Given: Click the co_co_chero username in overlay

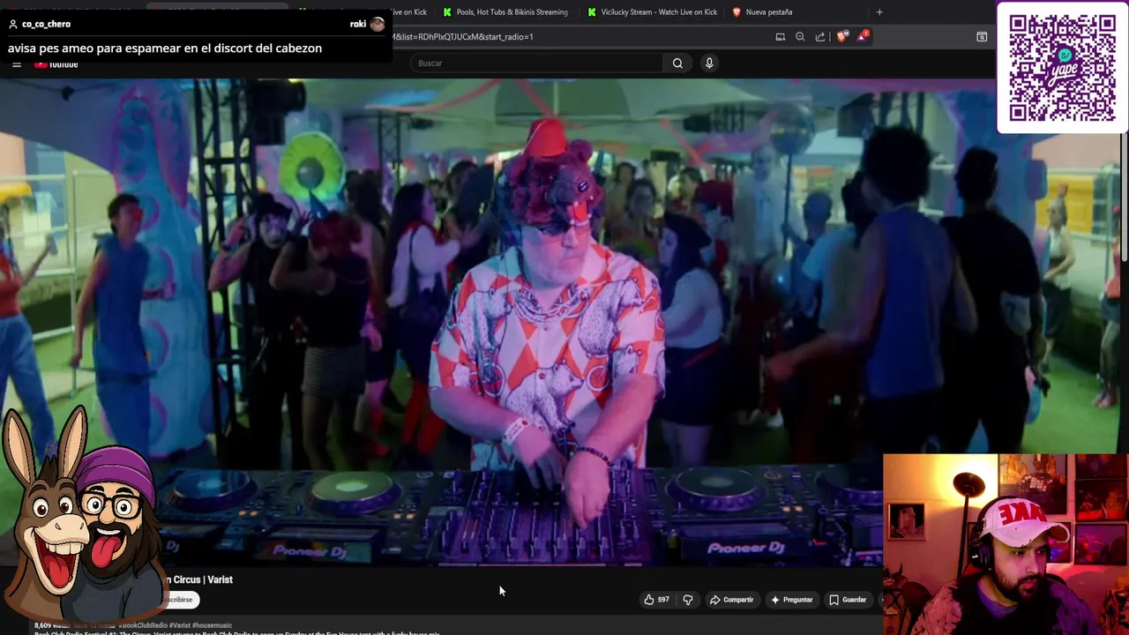Looking at the screenshot, I should click(x=46, y=24).
